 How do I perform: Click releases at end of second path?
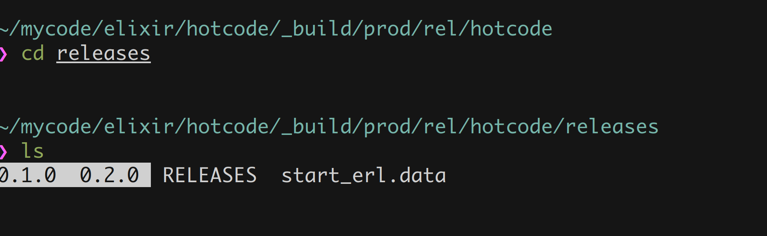(612, 127)
